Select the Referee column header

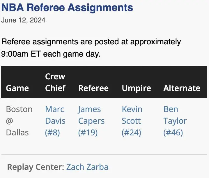(93, 88)
